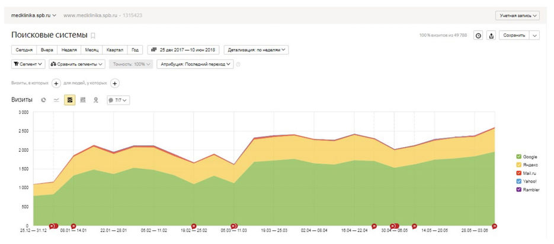Select the Квартал period tab
This screenshot has height=244, width=554.
click(115, 50)
